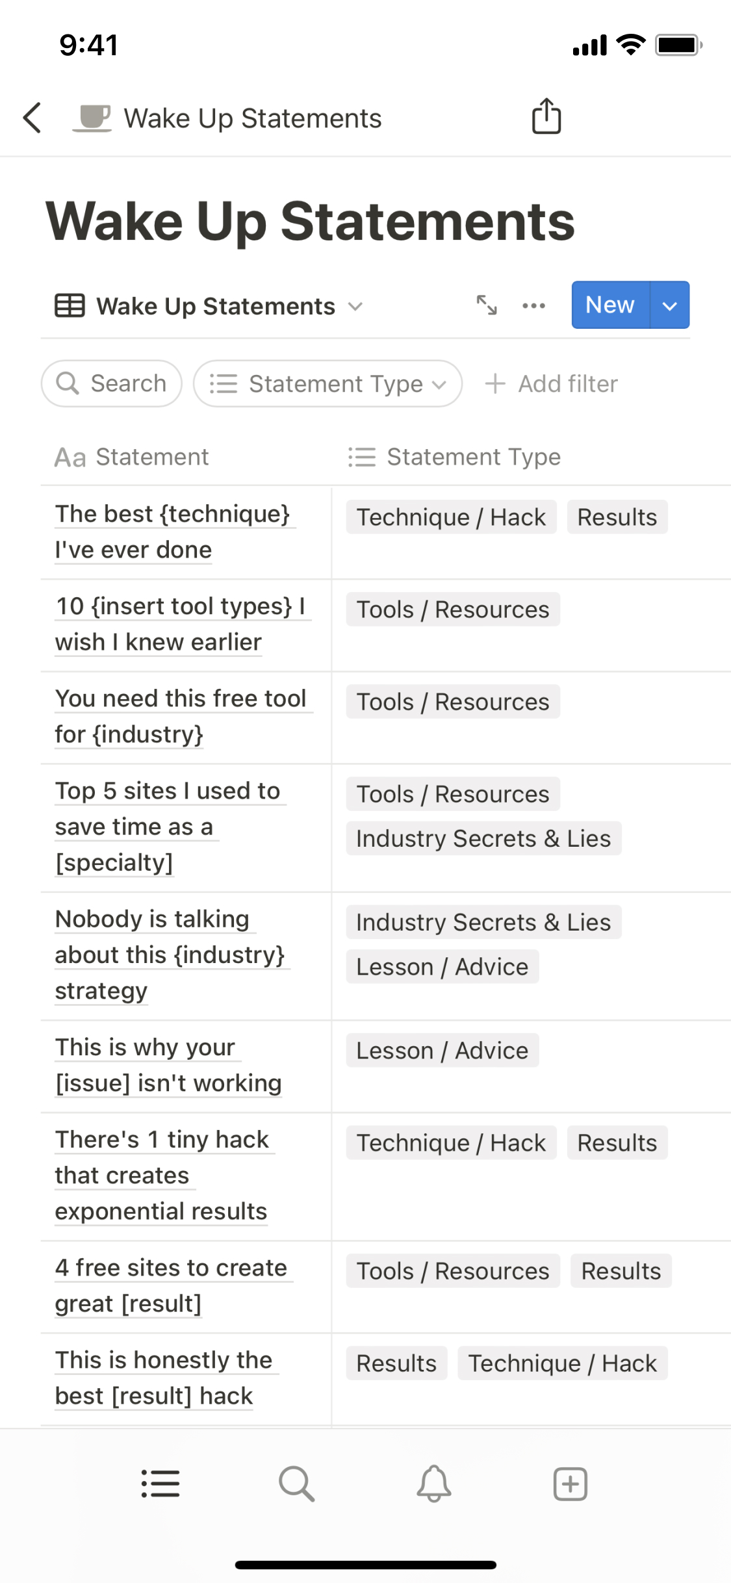This screenshot has width=731, height=1583.
Task: Tap the Industry Secrets & Lies tag in Nobody row
Action: [x=483, y=922]
